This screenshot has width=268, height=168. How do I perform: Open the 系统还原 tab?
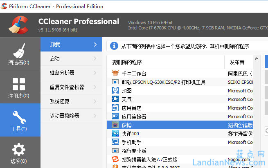pos(71,101)
